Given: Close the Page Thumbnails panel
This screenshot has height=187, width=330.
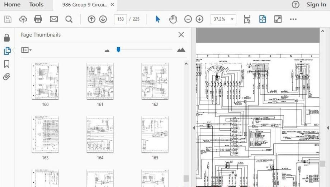Looking at the screenshot, I should [181, 35].
